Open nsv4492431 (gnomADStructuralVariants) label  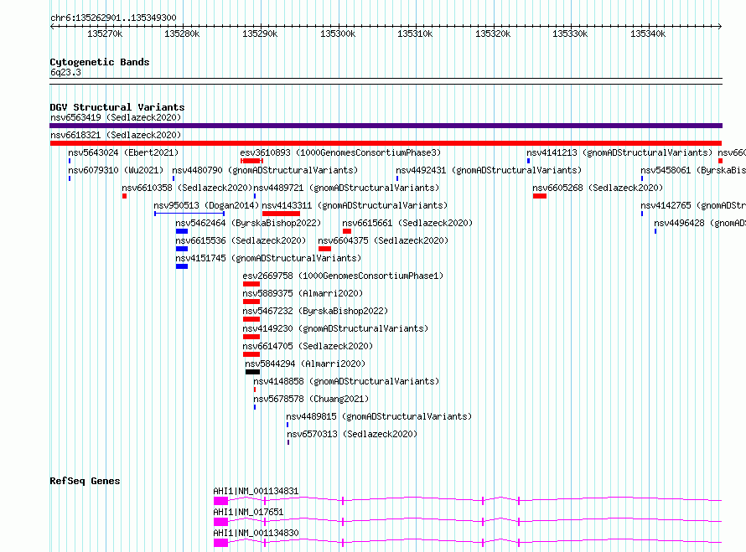coord(489,170)
